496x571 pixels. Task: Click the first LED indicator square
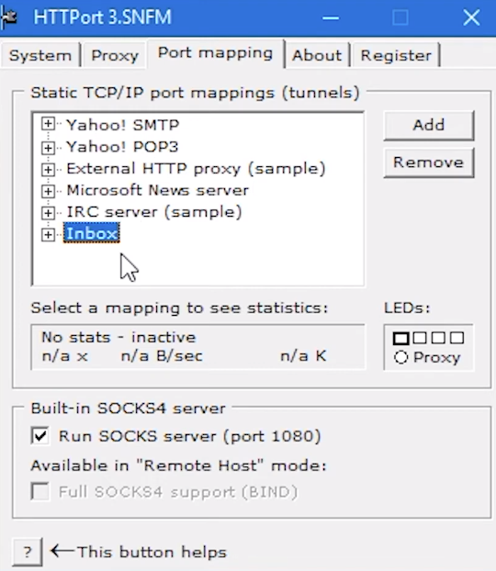tap(400, 339)
